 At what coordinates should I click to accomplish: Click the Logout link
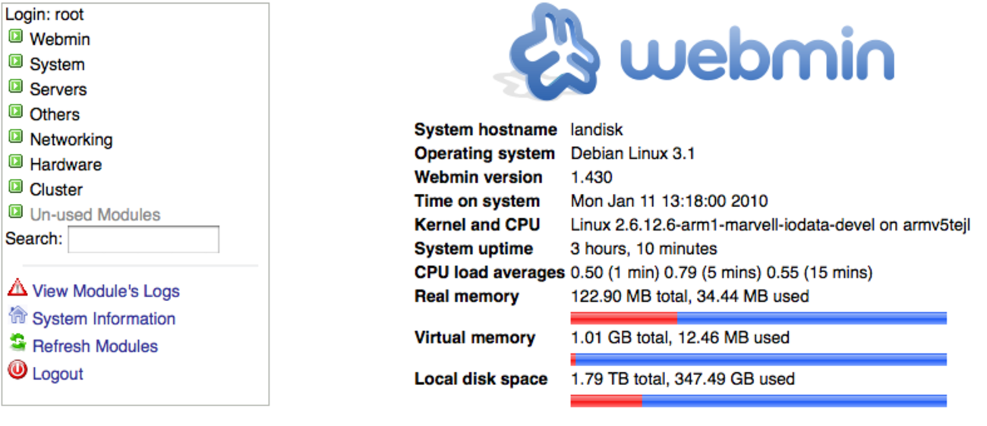[58, 374]
